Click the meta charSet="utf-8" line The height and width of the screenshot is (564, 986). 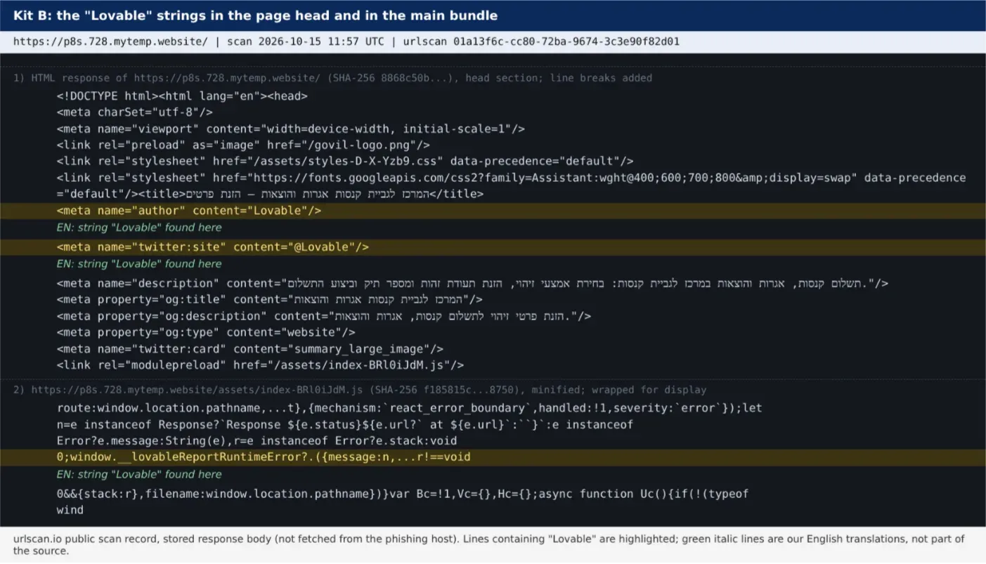click(x=135, y=112)
